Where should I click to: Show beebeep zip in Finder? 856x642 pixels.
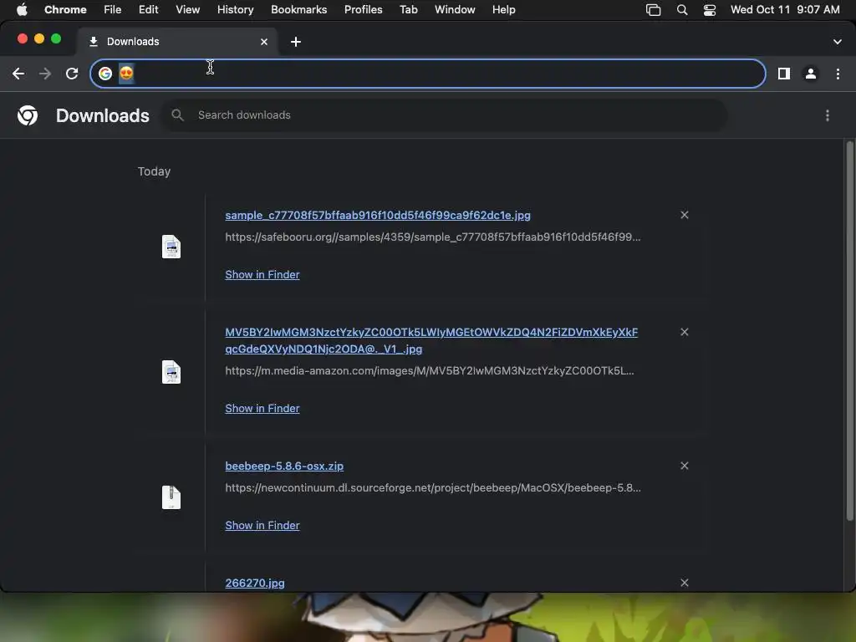(262, 525)
